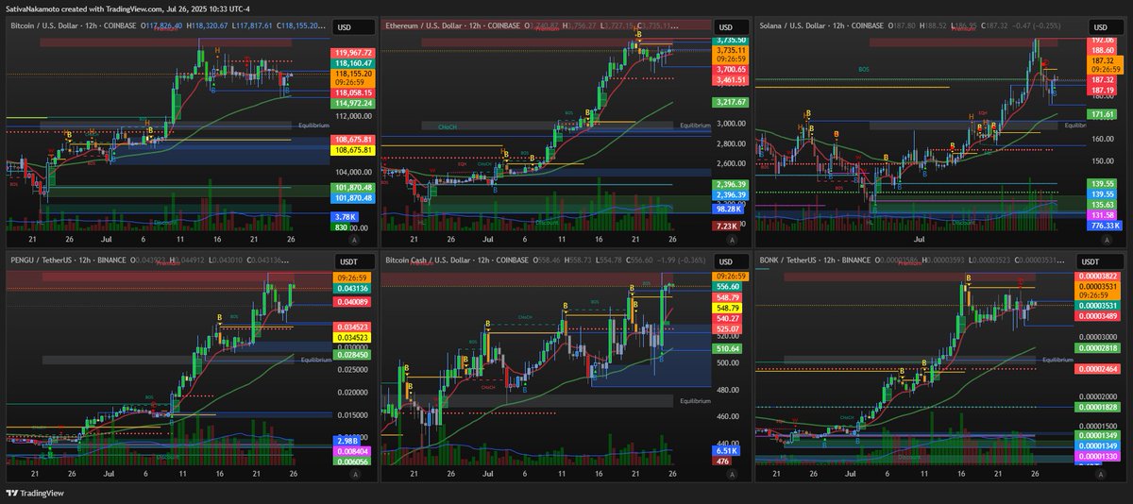Image resolution: width=1133 pixels, height=504 pixels.
Task: Click the teal 0.043136 PENGU price label
Action: click(x=352, y=287)
